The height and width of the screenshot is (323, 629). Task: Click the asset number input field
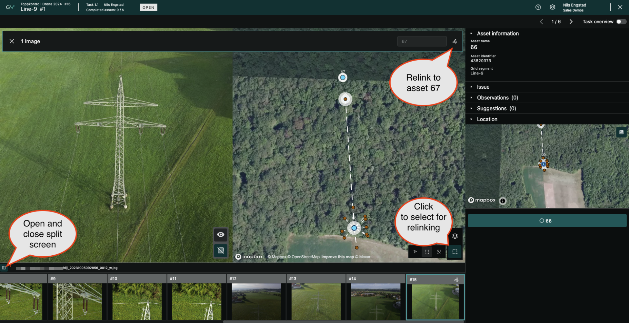click(421, 42)
